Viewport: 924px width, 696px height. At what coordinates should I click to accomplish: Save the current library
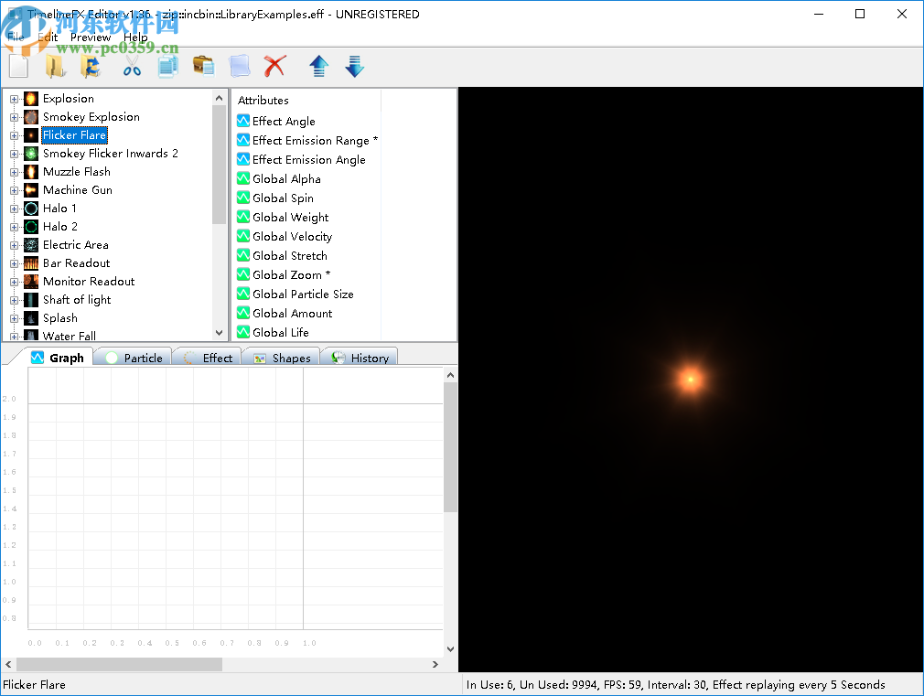91,66
